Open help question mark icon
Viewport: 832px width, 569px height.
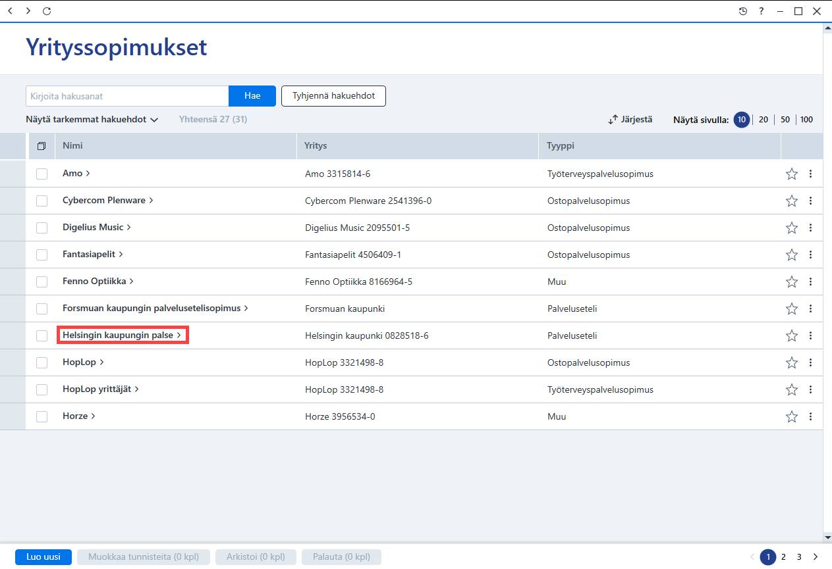tap(762, 11)
